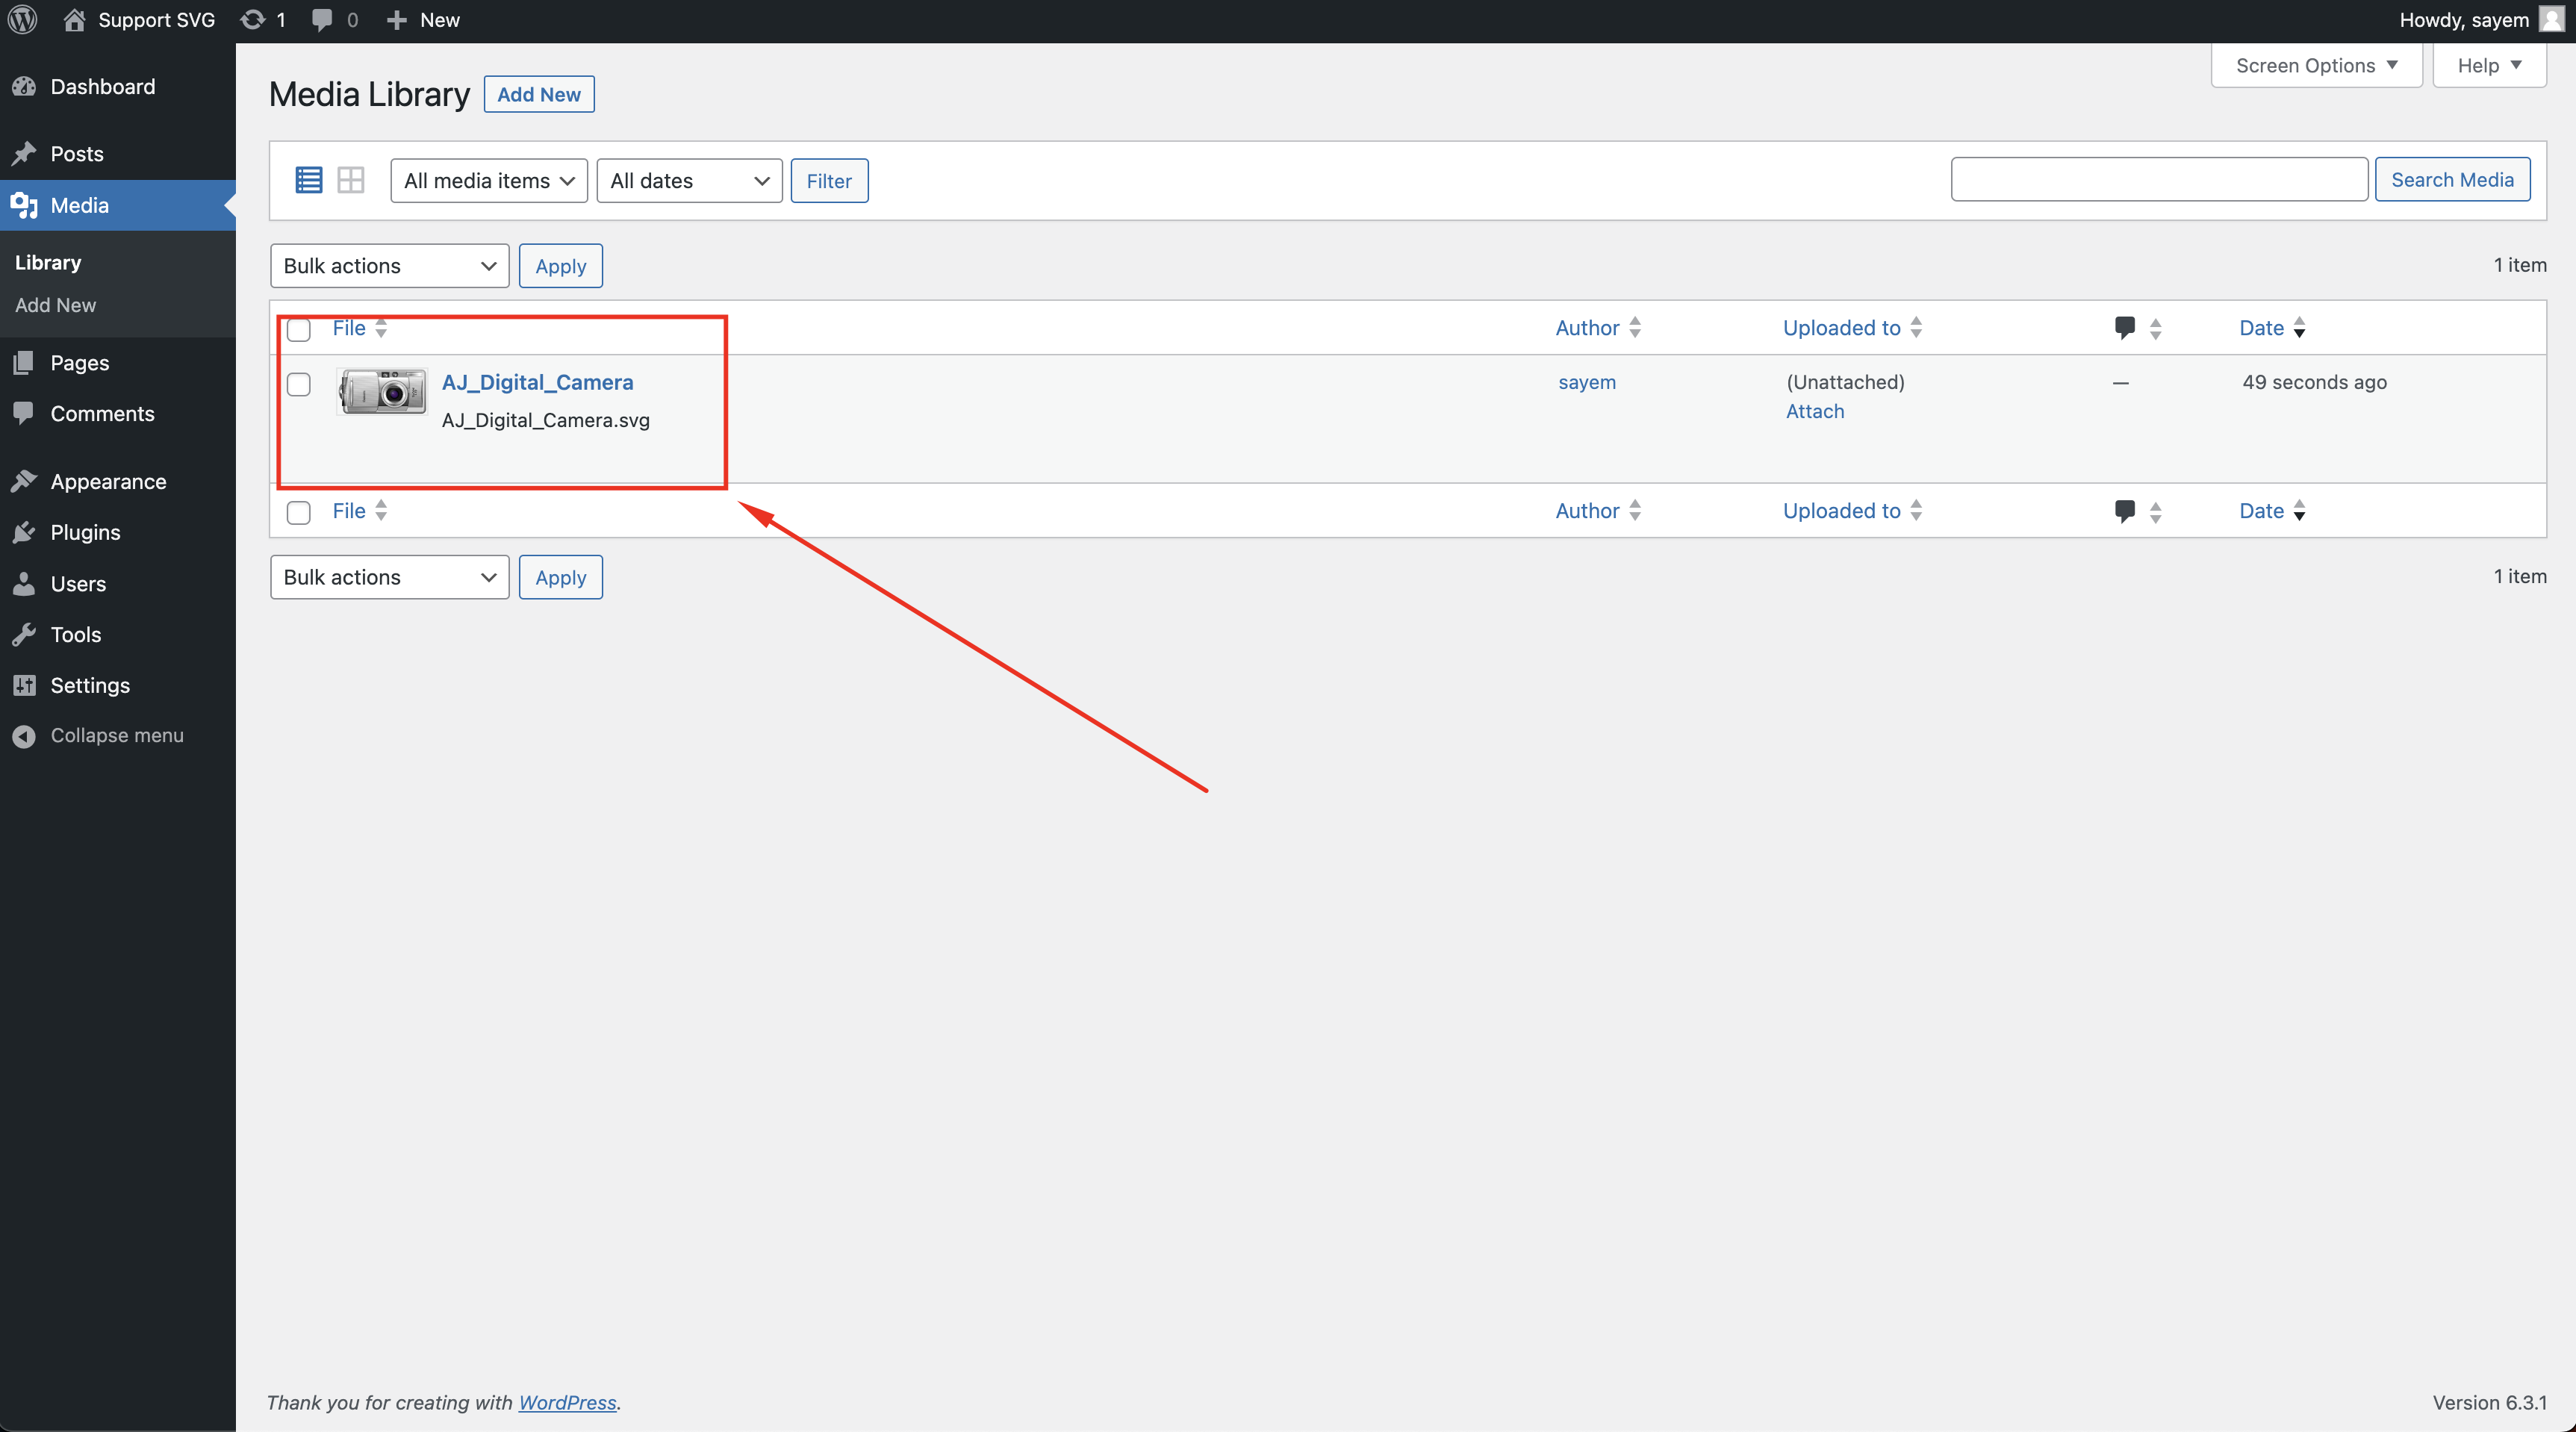Open Add New media menu item
The width and height of the screenshot is (2576, 1432).
pos(55,303)
